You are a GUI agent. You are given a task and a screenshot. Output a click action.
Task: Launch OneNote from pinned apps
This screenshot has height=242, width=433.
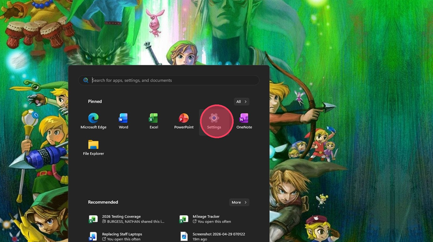[244, 122]
